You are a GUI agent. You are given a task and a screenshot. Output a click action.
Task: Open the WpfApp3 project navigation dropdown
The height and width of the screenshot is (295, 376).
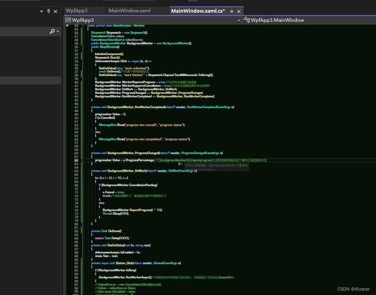pos(153,20)
